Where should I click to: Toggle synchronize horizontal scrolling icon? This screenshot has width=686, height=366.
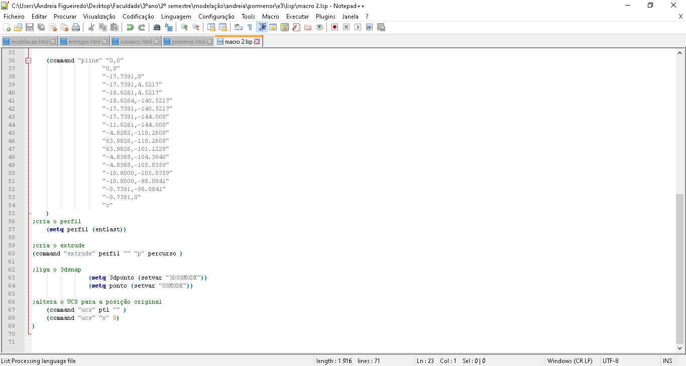223,27
